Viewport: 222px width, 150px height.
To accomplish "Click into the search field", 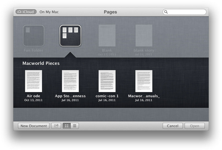I will (187, 12).
